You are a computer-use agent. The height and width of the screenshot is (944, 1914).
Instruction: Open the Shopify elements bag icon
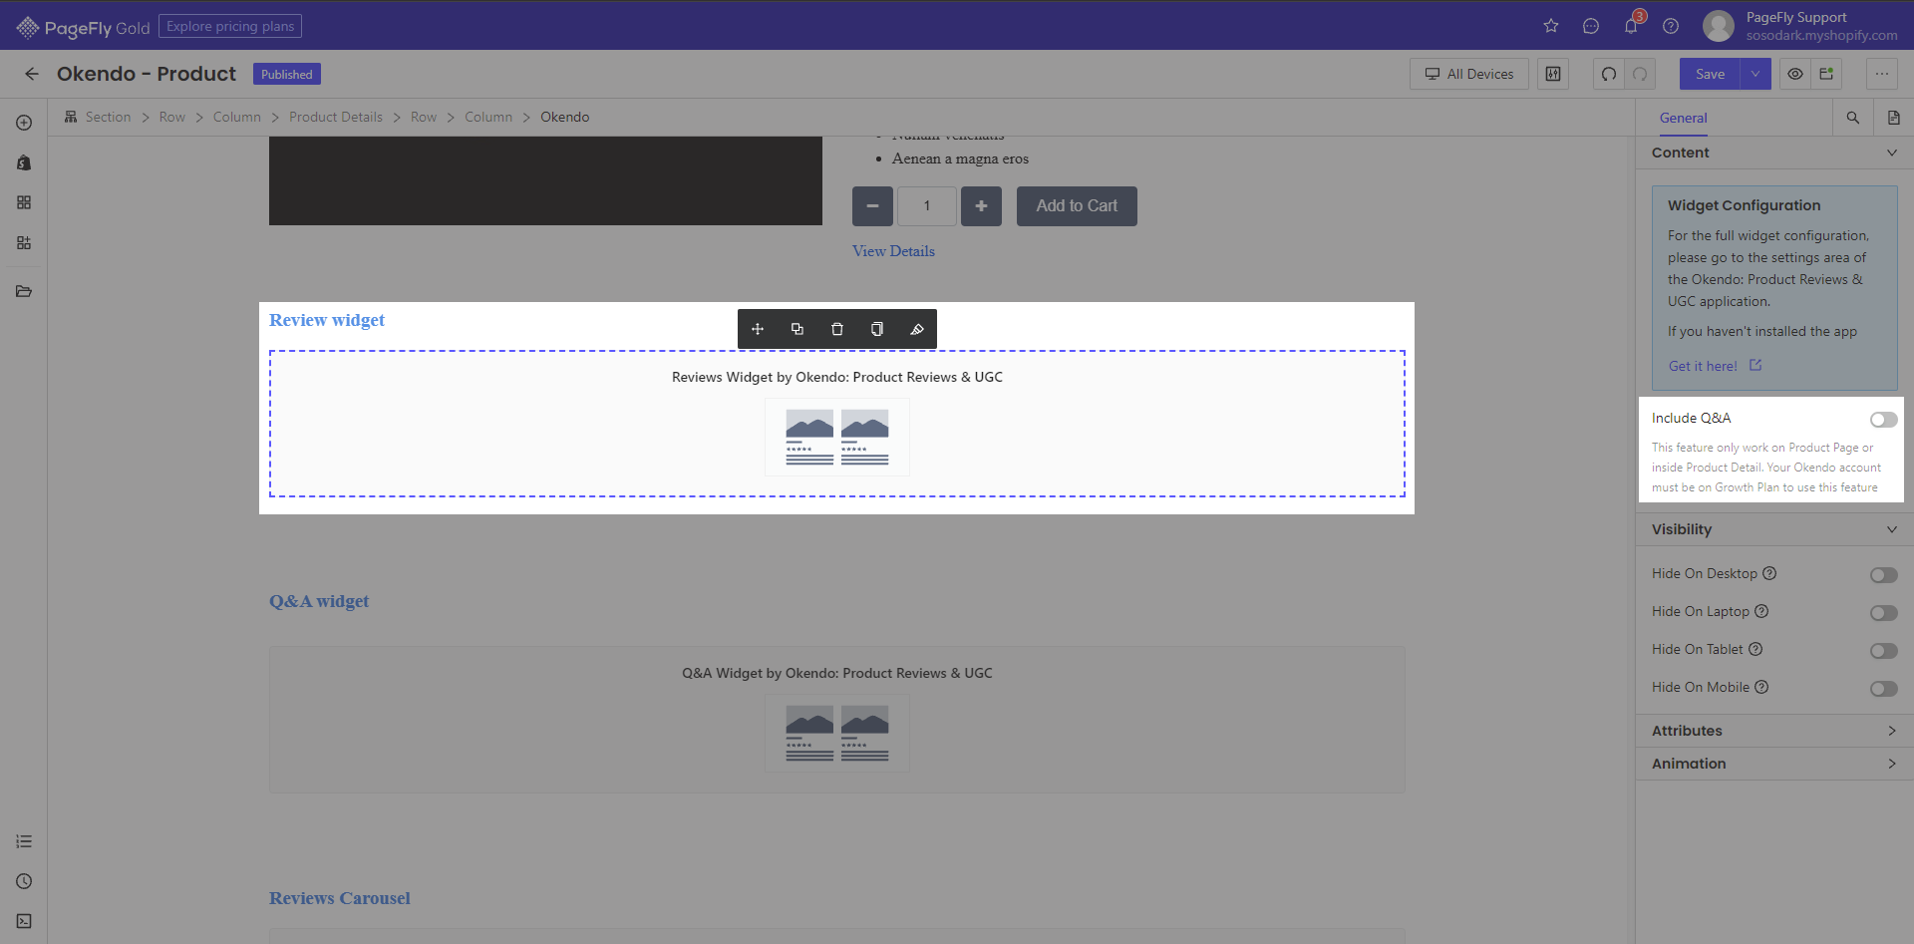click(24, 162)
